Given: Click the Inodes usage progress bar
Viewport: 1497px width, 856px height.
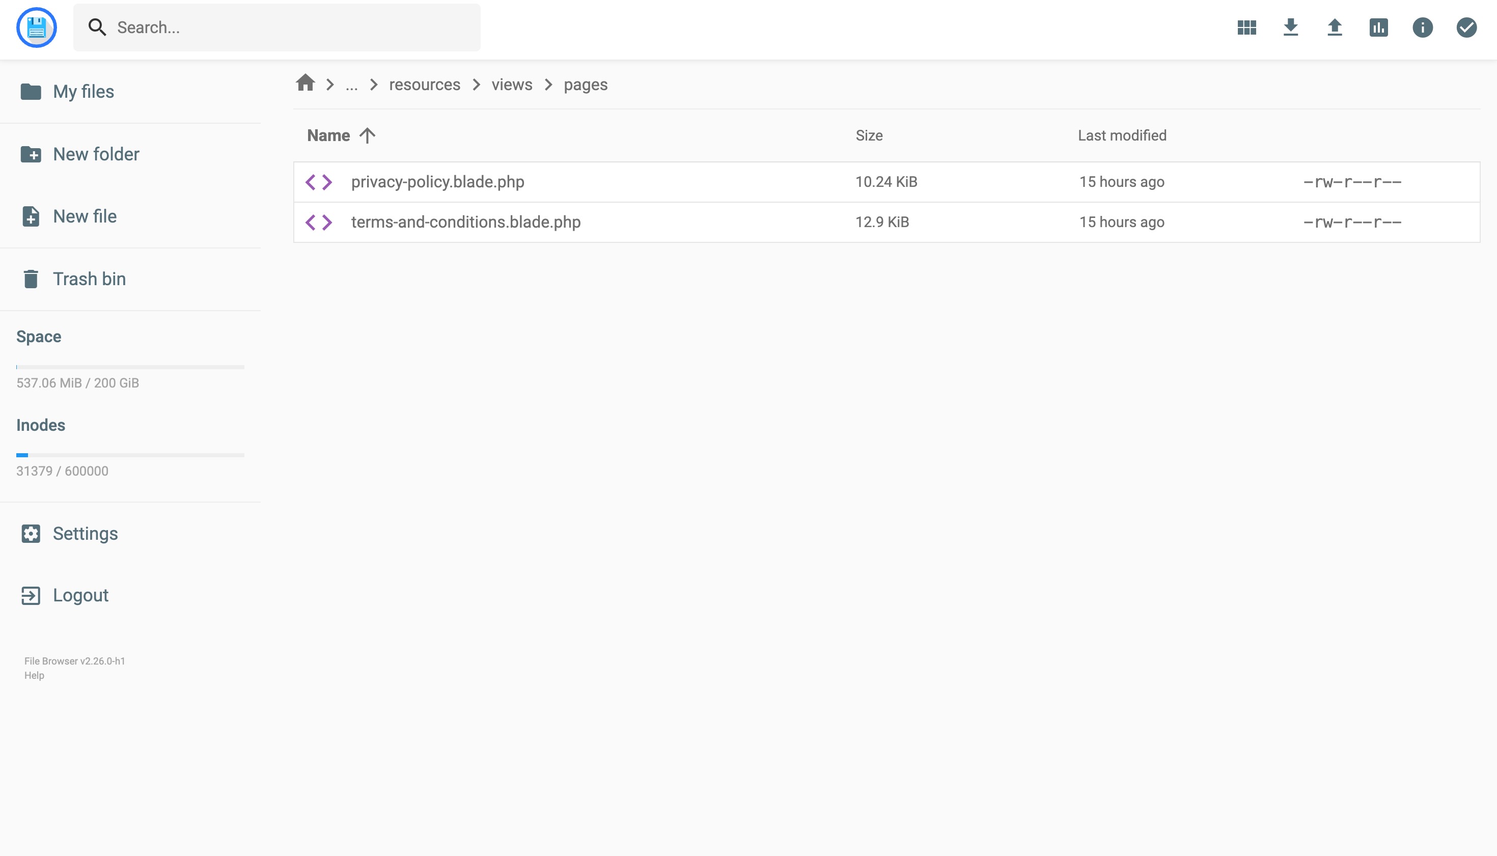Looking at the screenshot, I should pos(130,455).
